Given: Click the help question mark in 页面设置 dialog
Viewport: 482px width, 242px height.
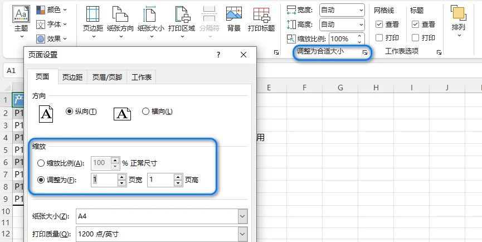Looking at the screenshot, I should coord(218,55).
